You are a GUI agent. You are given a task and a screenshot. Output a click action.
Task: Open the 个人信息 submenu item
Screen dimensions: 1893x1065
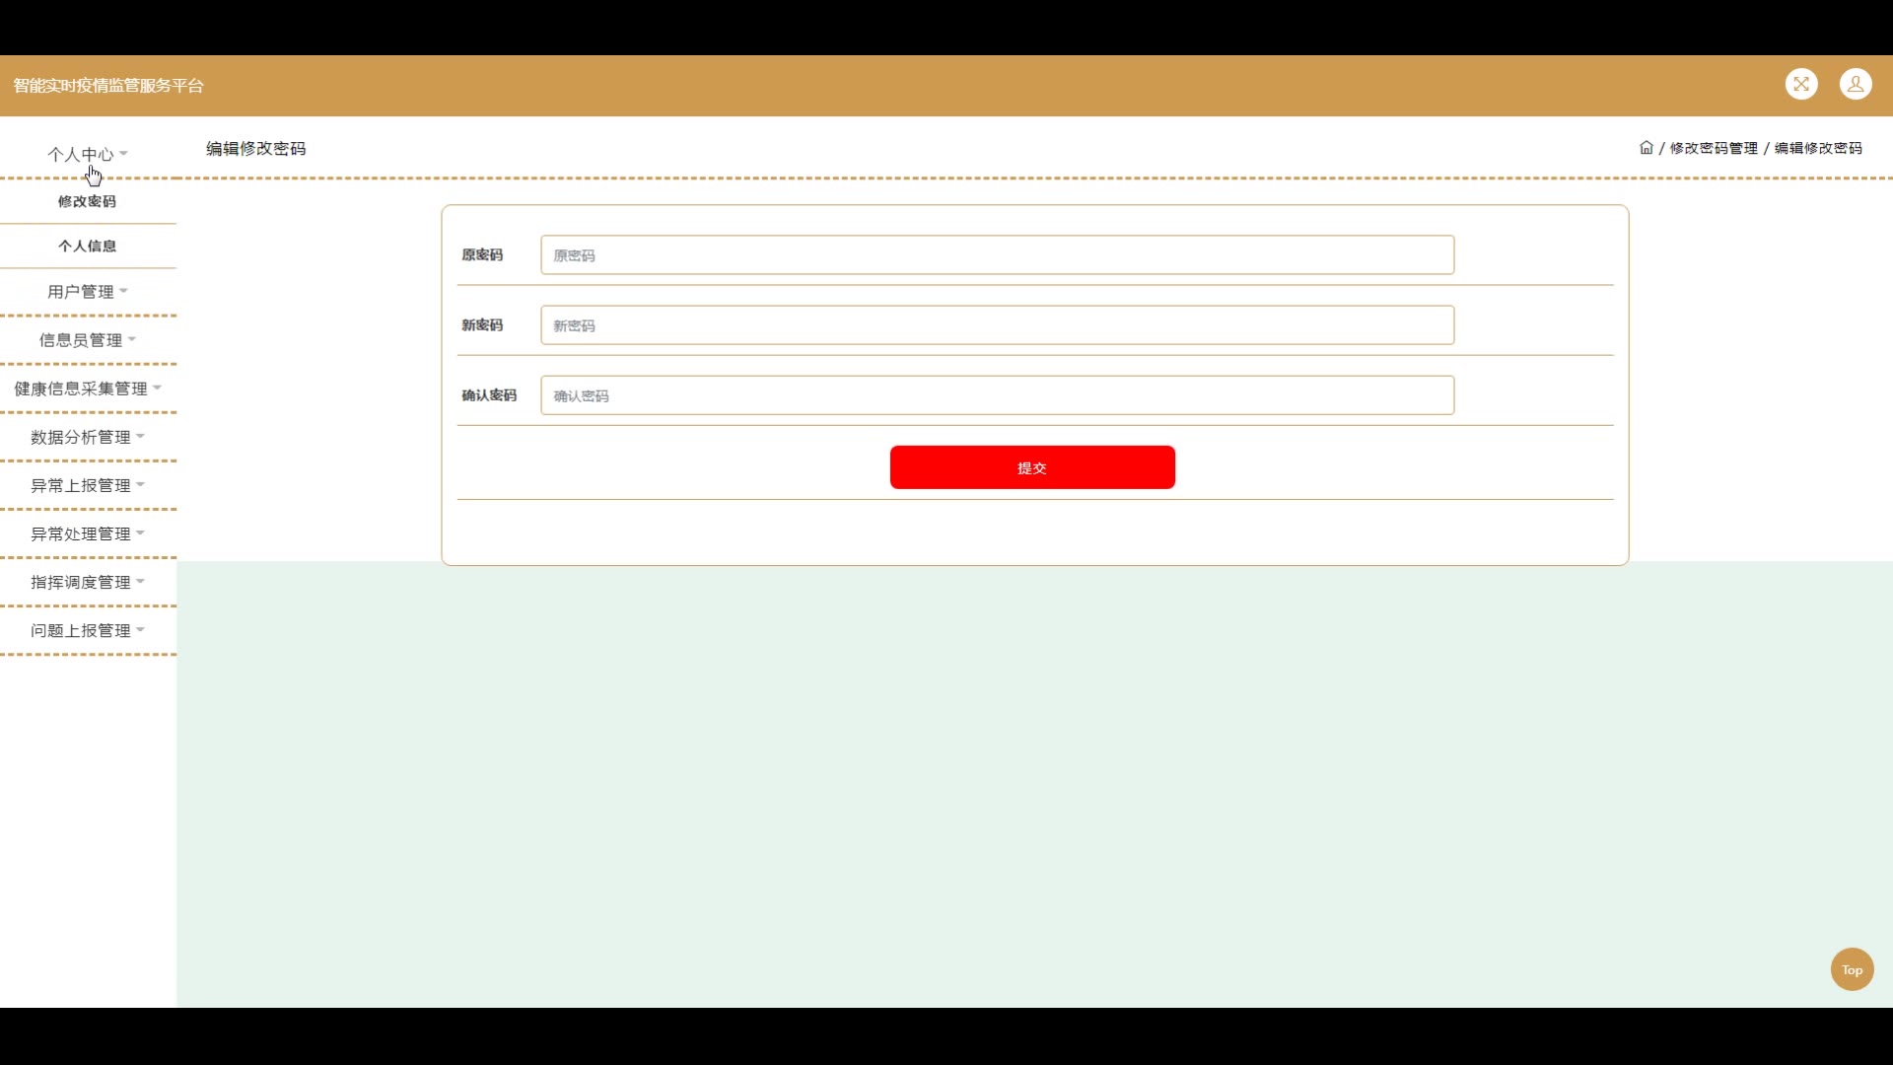[88, 247]
